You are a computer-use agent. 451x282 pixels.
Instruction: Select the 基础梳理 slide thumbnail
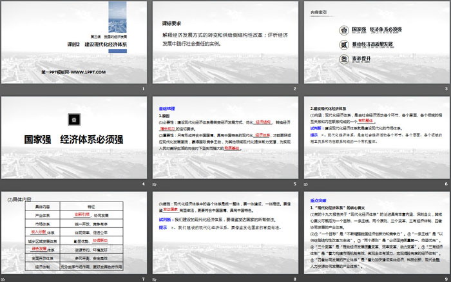[225, 138]
